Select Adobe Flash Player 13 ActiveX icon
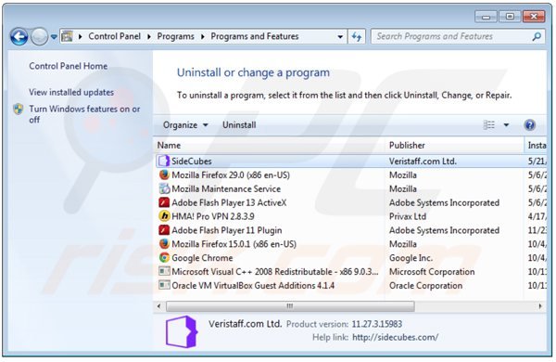The image size is (556, 362). coord(164,202)
